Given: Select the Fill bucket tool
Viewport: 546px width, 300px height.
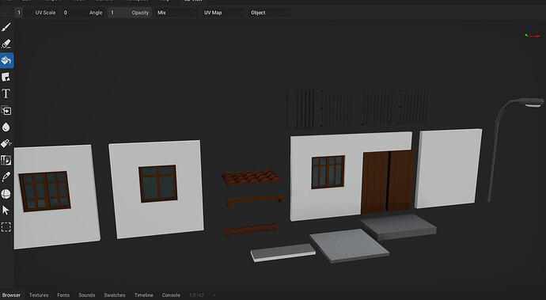Looking at the screenshot, I should (x=6, y=60).
